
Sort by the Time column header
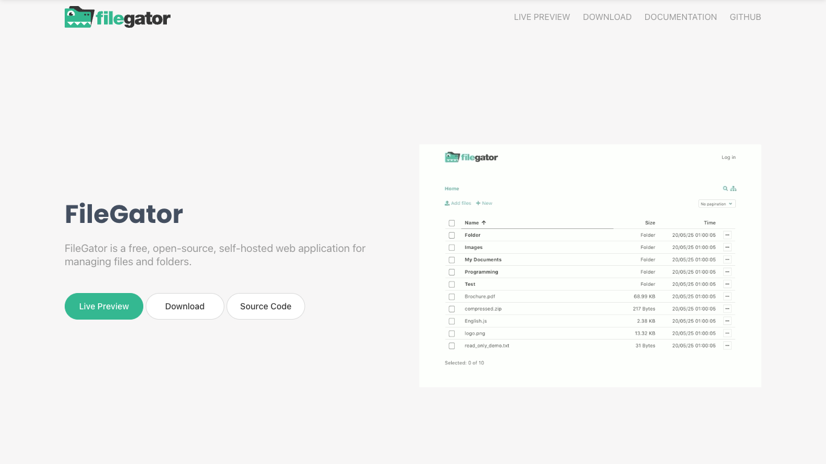(x=710, y=223)
